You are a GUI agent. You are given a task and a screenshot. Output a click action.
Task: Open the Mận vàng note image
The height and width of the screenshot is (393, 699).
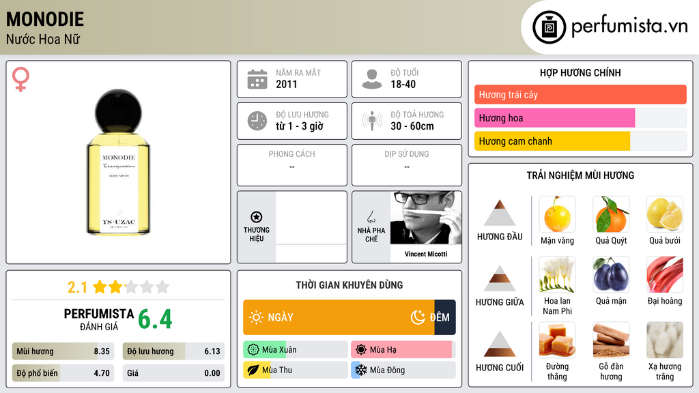click(557, 214)
